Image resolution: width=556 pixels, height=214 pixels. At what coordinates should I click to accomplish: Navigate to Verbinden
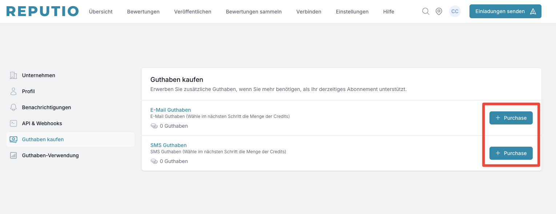click(x=309, y=12)
